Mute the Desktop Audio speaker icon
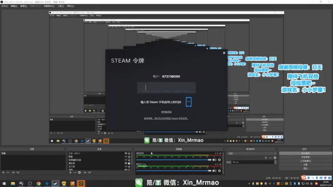 tap(214, 160)
